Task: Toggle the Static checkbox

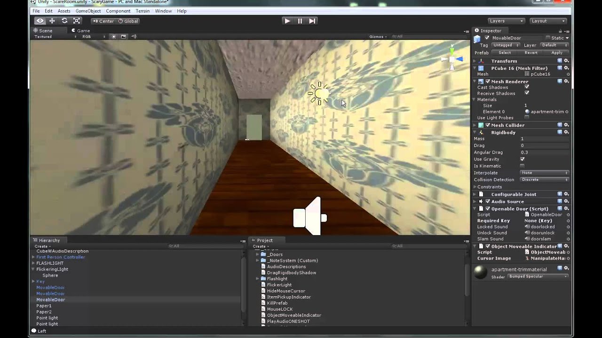Action: tap(548, 38)
